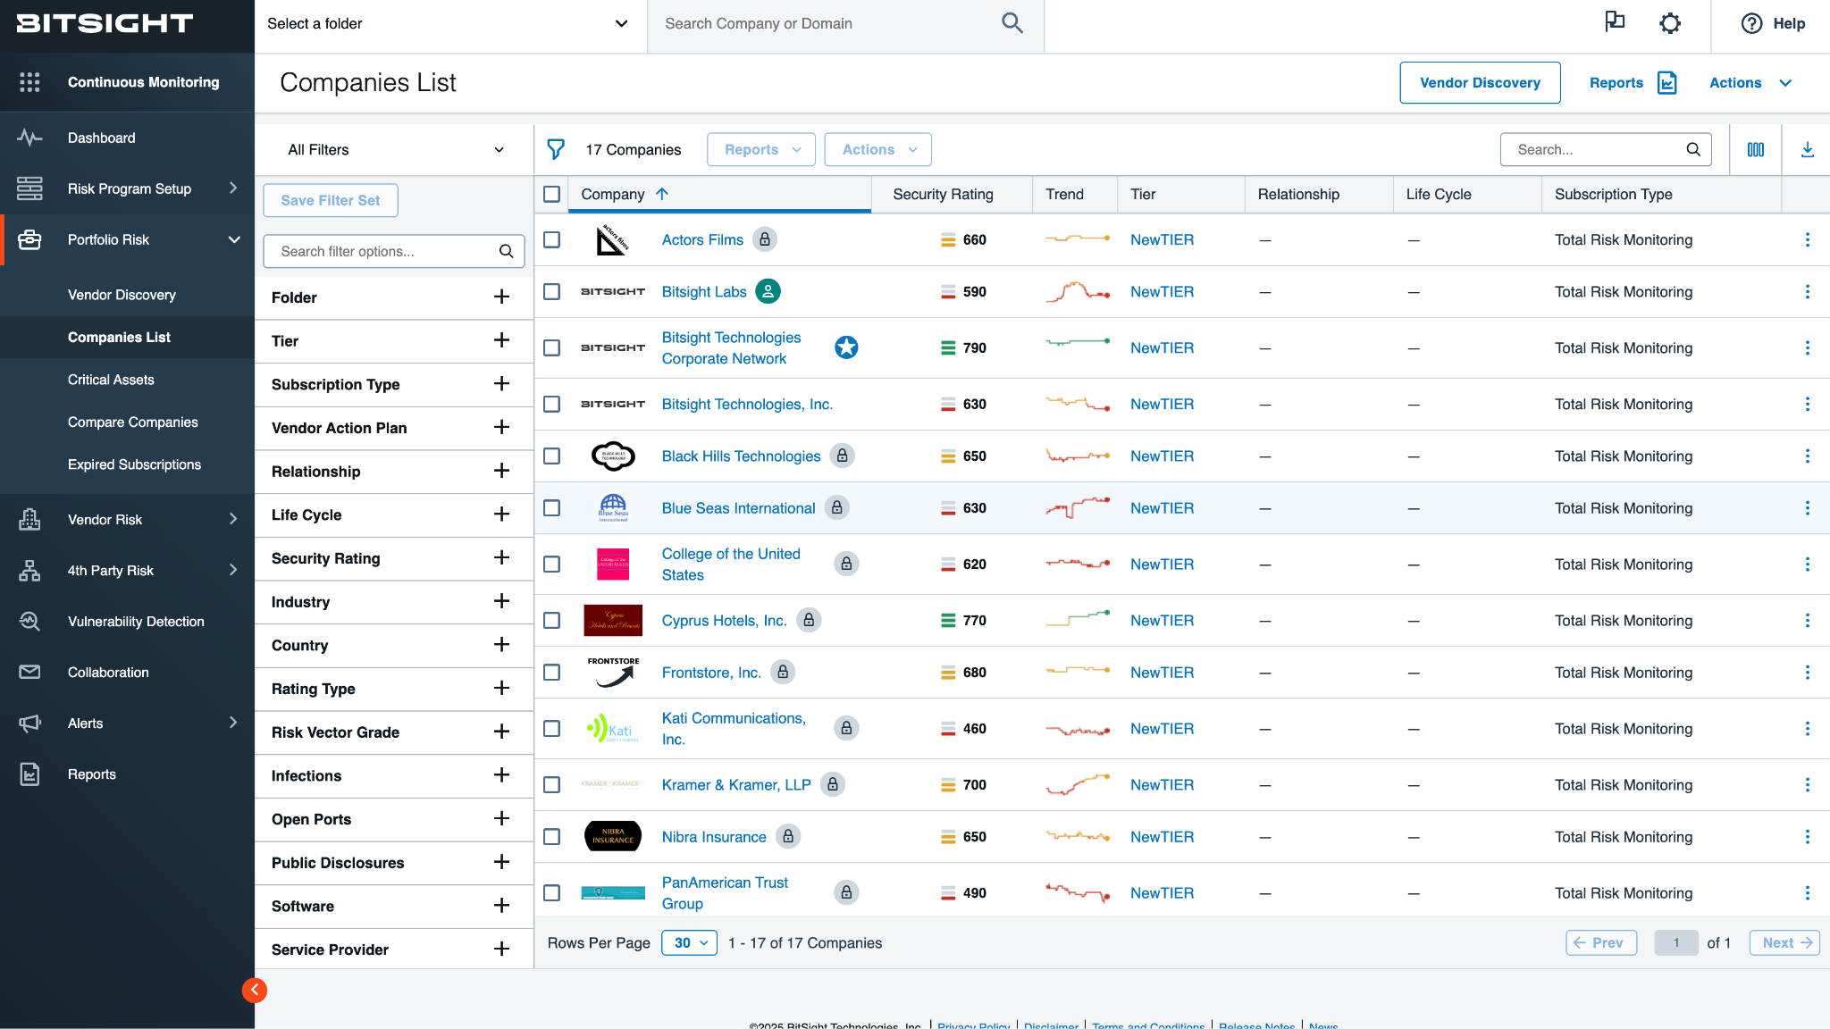Viewport: 1830px width, 1029px height.
Task: Open the Cyprus Hotels, Inc. company link
Action: click(x=724, y=620)
